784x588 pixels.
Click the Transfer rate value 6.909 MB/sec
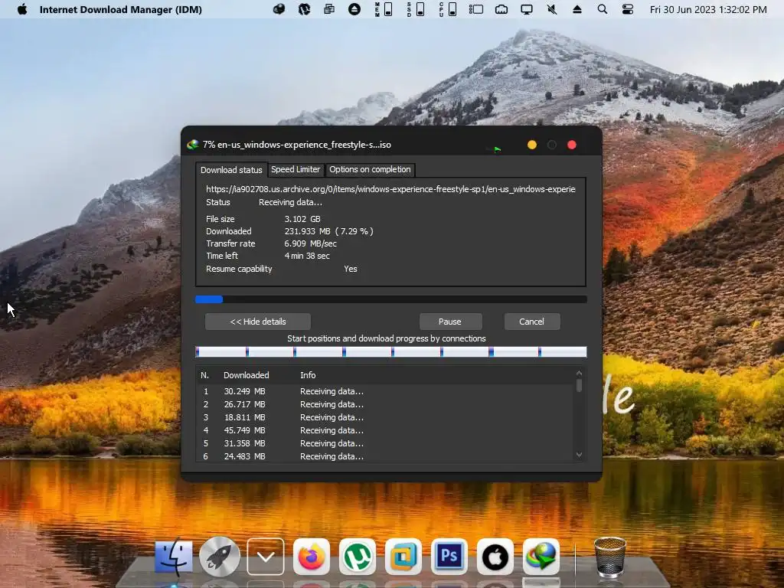(x=311, y=243)
